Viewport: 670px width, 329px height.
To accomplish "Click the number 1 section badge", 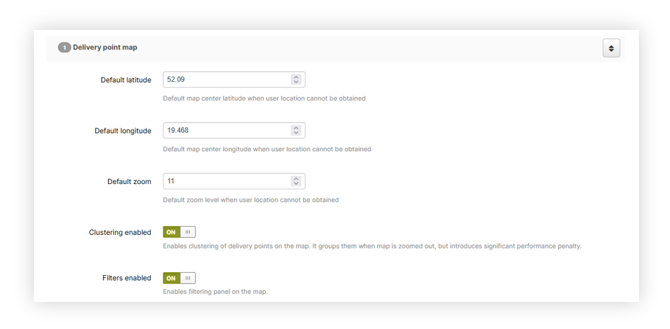I will coord(64,48).
